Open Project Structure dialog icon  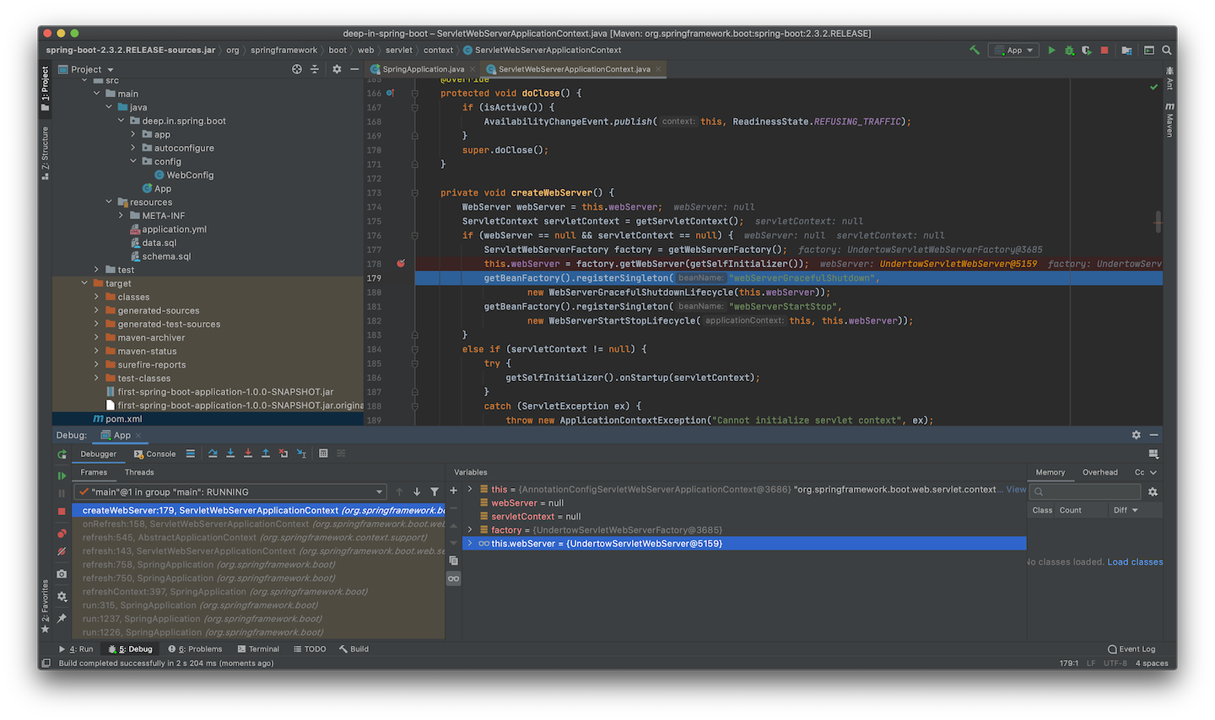coord(1126,51)
